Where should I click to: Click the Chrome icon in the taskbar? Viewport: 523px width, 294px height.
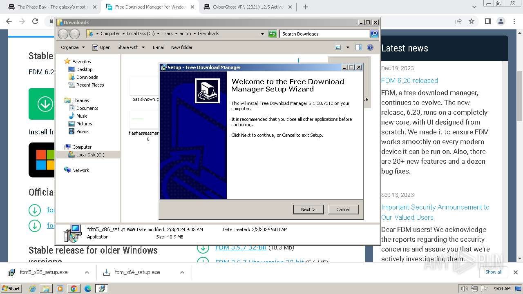click(74, 289)
